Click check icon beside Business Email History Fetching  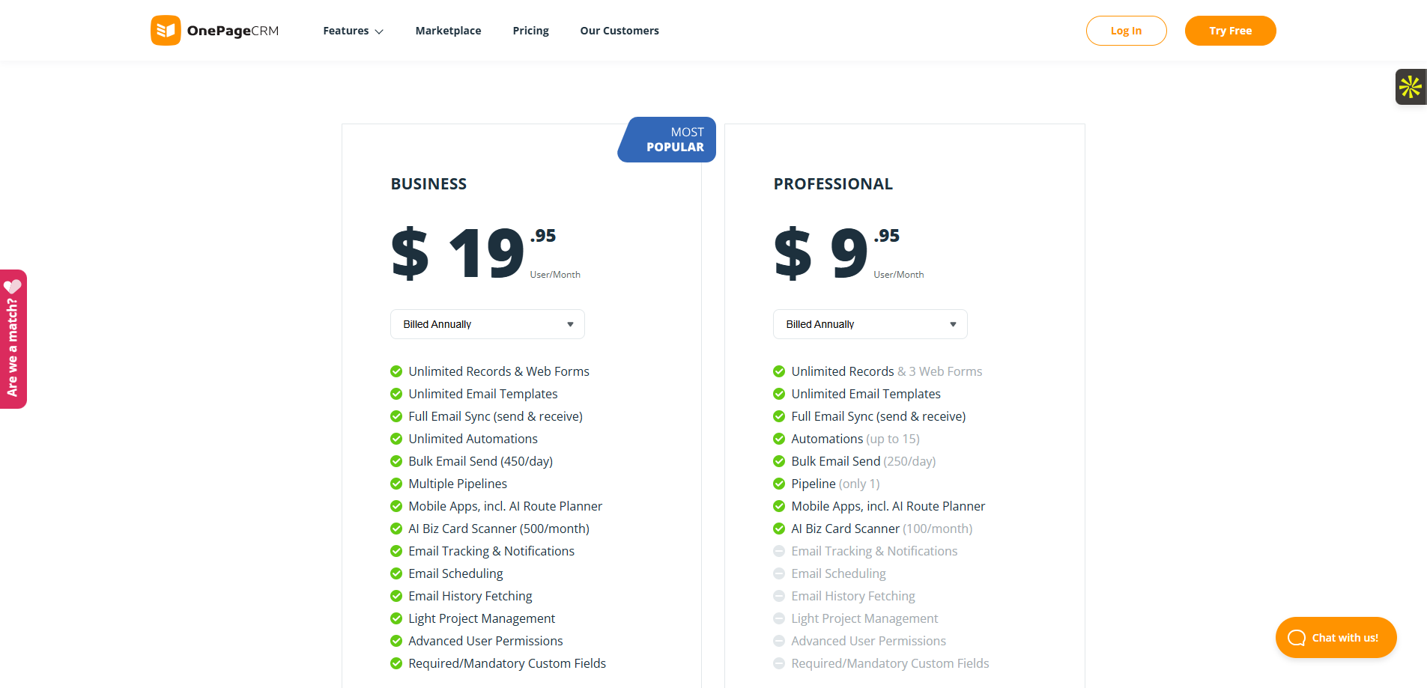(x=396, y=596)
